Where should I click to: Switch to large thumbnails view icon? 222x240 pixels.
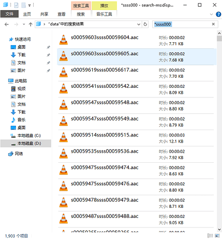tap(217, 236)
